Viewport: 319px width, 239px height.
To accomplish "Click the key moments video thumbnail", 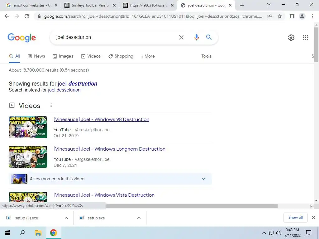I will 19,179.
